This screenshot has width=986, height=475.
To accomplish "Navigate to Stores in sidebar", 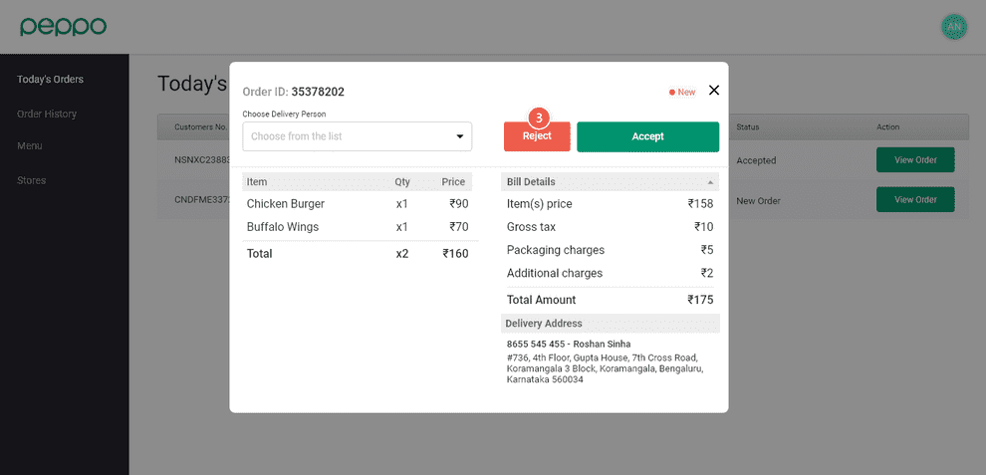I will click(31, 180).
